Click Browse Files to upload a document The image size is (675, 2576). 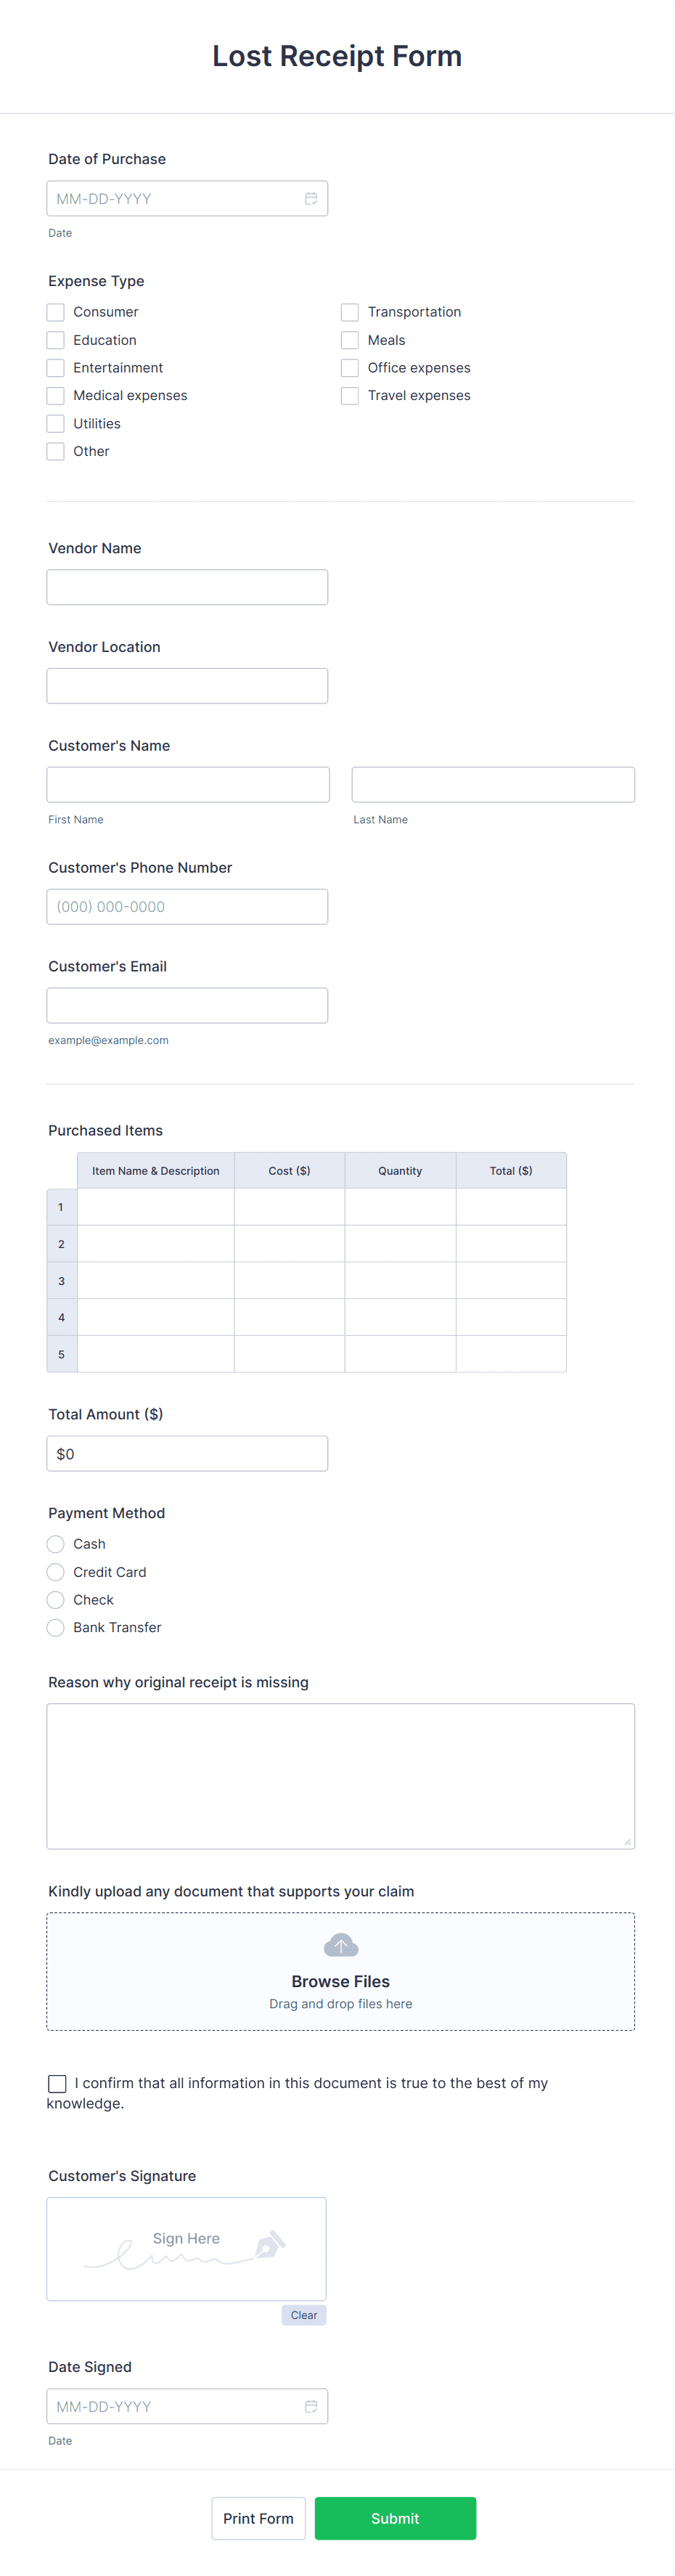(340, 1981)
